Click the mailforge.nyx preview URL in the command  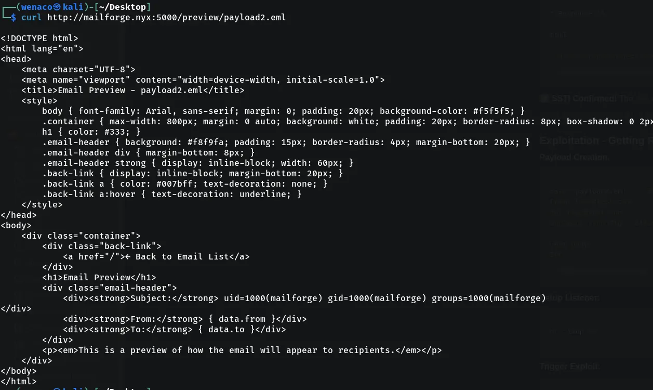click(x=166, y=17)
